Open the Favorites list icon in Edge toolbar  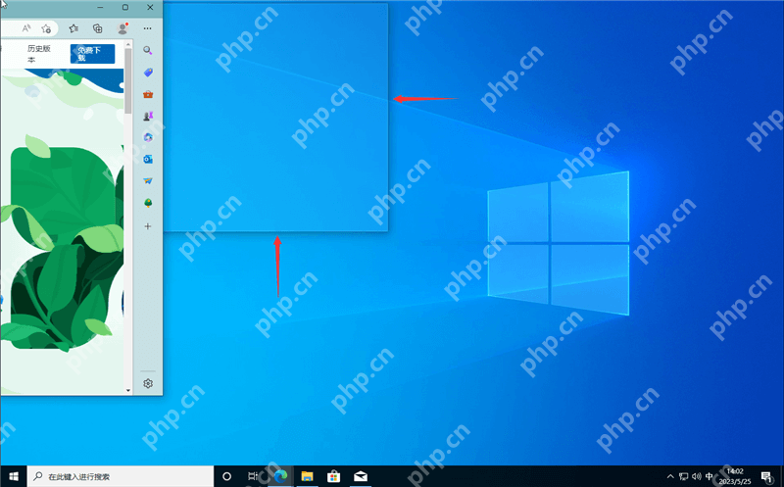(73, 28)
